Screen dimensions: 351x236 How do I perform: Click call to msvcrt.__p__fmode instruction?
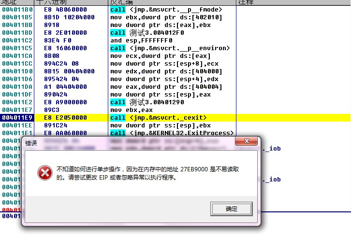tap(166, 10)
